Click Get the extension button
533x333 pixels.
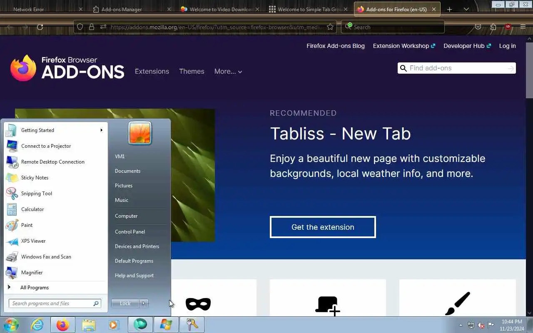coord(323,227)
